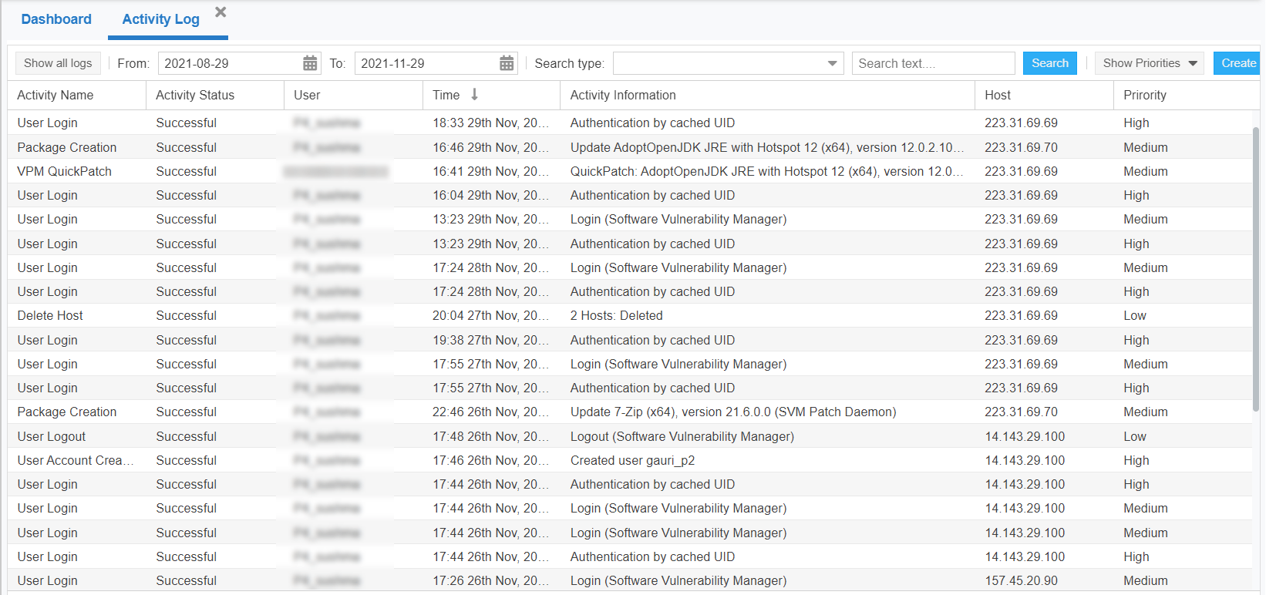This screenshot has width=1266, height=595.
Task: Click the User Account Crea… cell
Action: [x=76, y=460]
